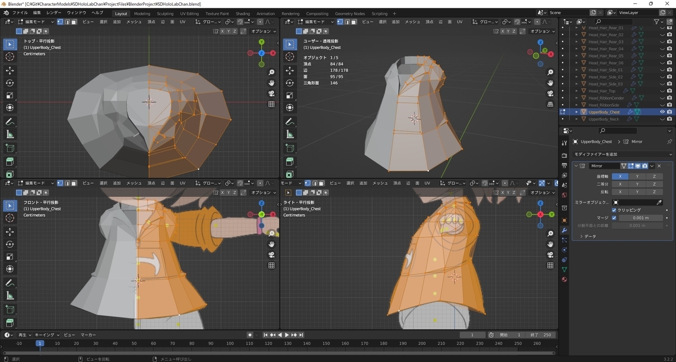Click the eyedropper for mirror object

point(660,202)
